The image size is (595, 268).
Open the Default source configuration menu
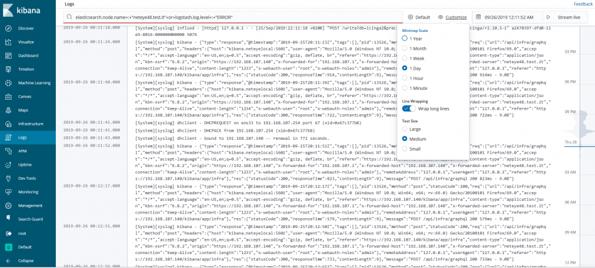click(x=419, y=17)
